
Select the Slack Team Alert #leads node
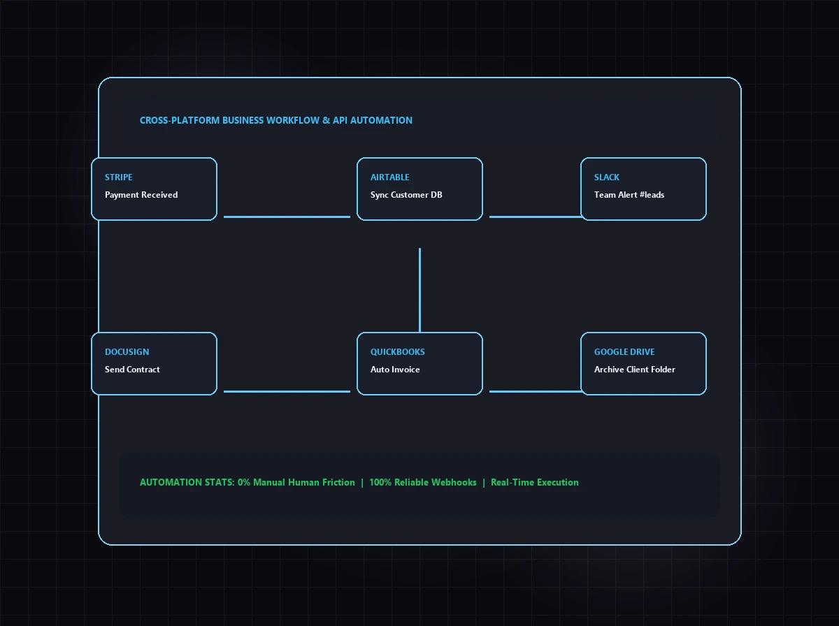coord(643,189)
